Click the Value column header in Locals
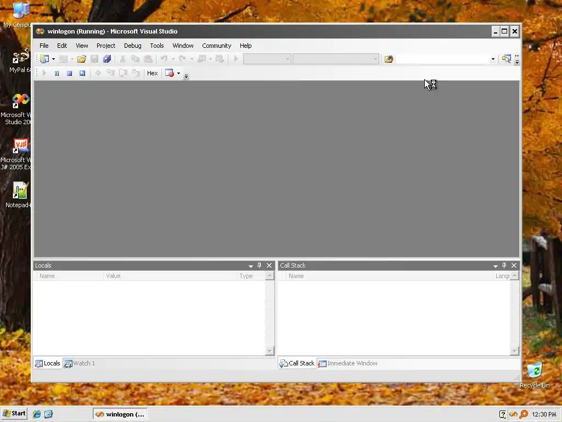This screenshot has width=562, height=422. tap(170, 276)
